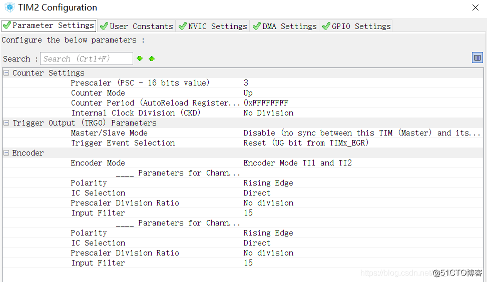Collapse the Counter Settings section
Screen dimensions: 487x282
click(x=6, y=73)
